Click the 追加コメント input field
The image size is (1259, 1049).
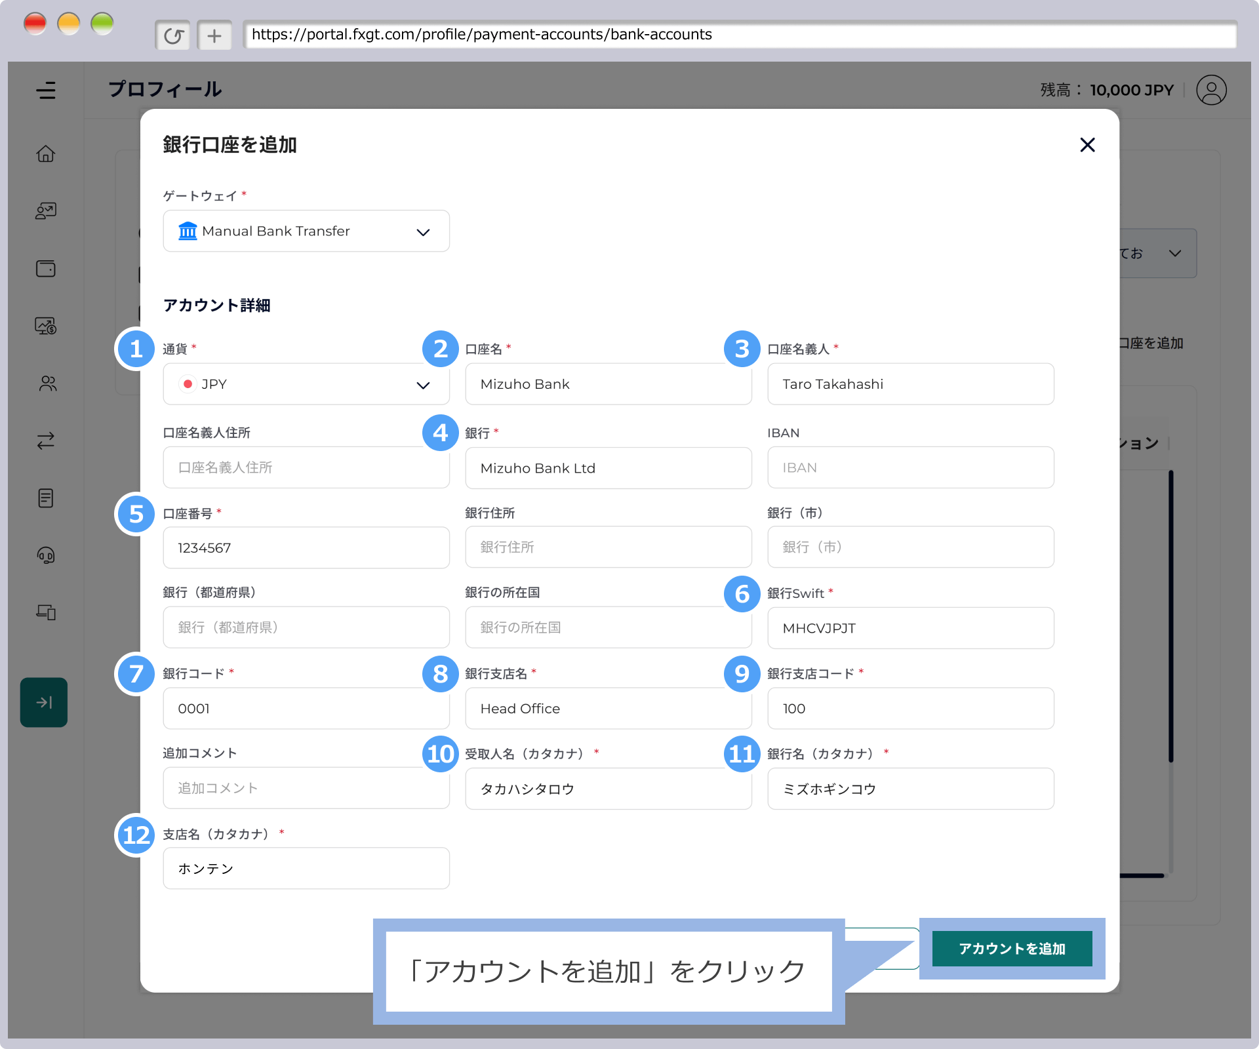(306, 789)
